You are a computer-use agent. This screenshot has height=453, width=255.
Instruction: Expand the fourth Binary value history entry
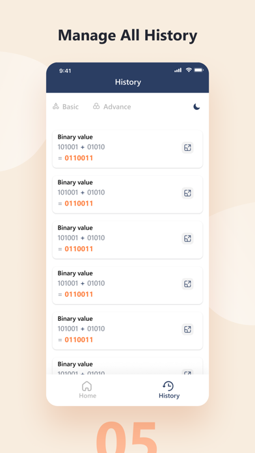tap(187, 284)
